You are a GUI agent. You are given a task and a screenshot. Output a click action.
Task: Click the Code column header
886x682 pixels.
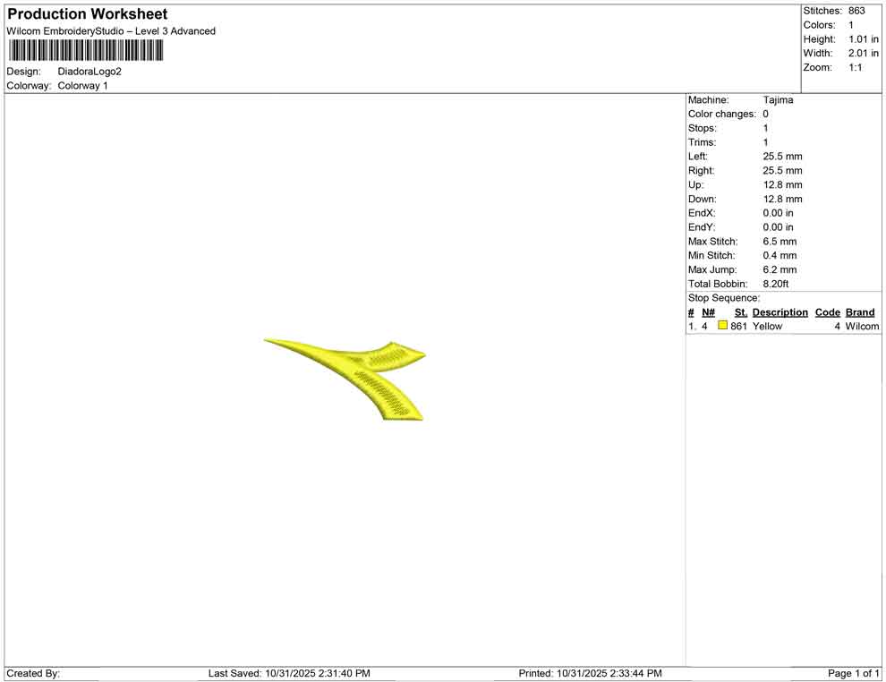click(827, 312)
